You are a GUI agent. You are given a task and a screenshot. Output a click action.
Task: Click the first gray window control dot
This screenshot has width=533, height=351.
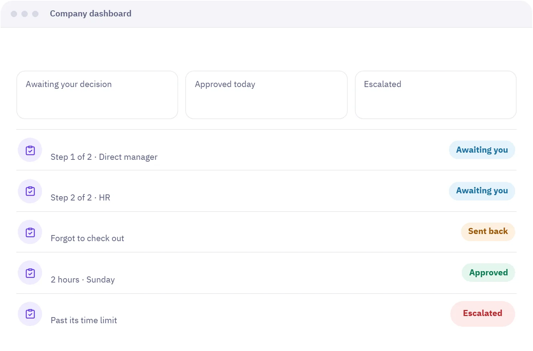pos(14,14)
